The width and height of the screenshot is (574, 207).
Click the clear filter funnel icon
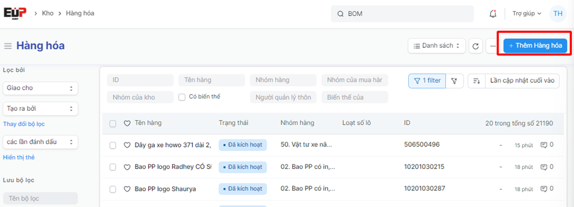(454, 81)
